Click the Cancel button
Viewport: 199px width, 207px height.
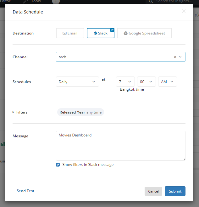pos(153,191)
